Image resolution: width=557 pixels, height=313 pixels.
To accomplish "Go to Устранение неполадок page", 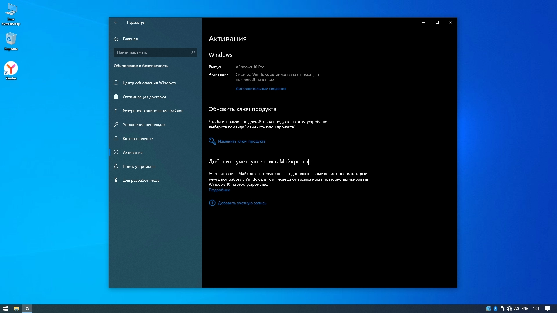I will click(x=144, y=125).
